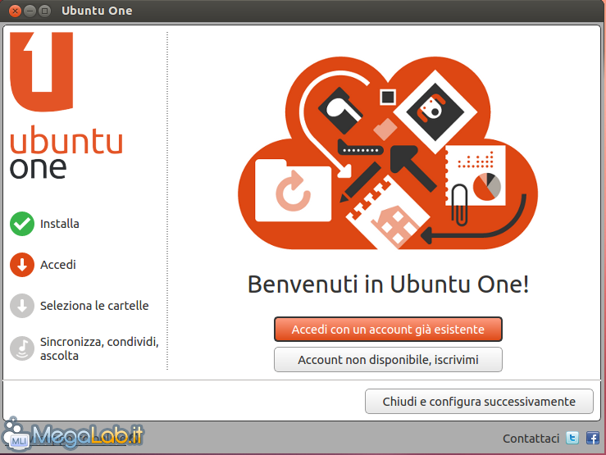Maximize the Ubuntu One window
The width and height of the screenshot is (606, 455).
tap(45, 11)
